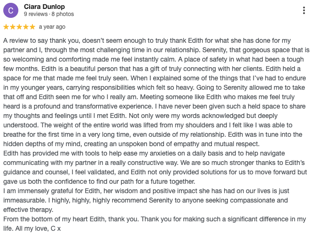
Task: Click the line 'From the bottom of my heart Edith'
Action: tap(56, 219)
